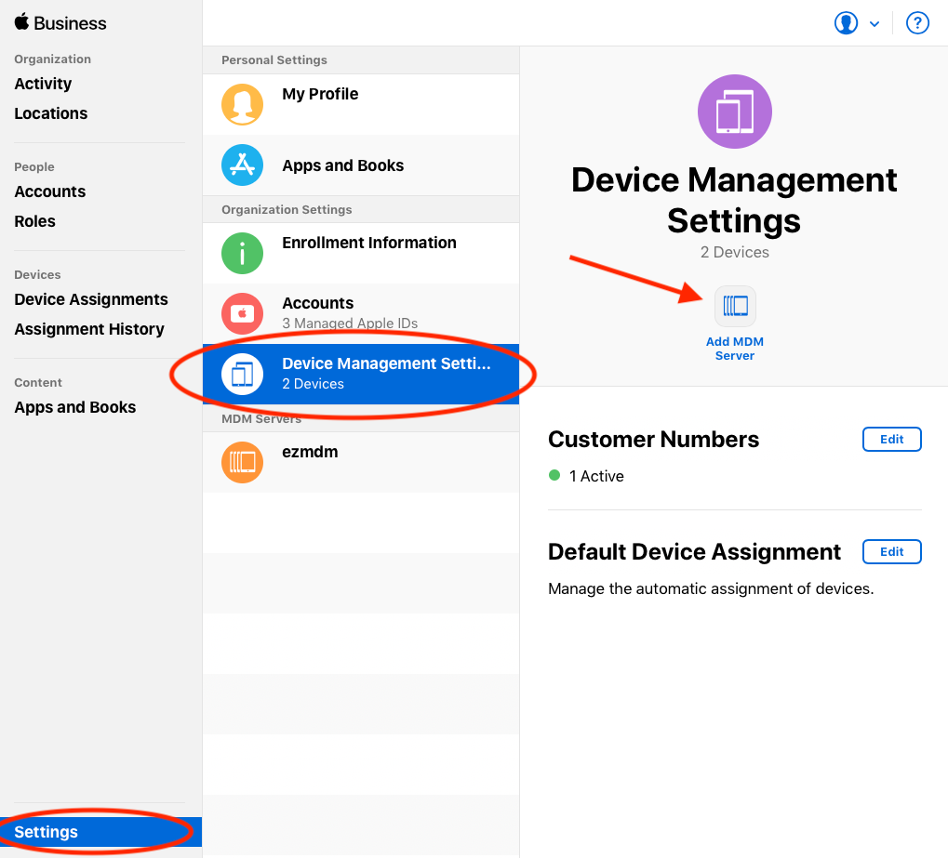Click the Add MDM Server icon
Screen dimensions: 948x858
[x=735, y=306]
